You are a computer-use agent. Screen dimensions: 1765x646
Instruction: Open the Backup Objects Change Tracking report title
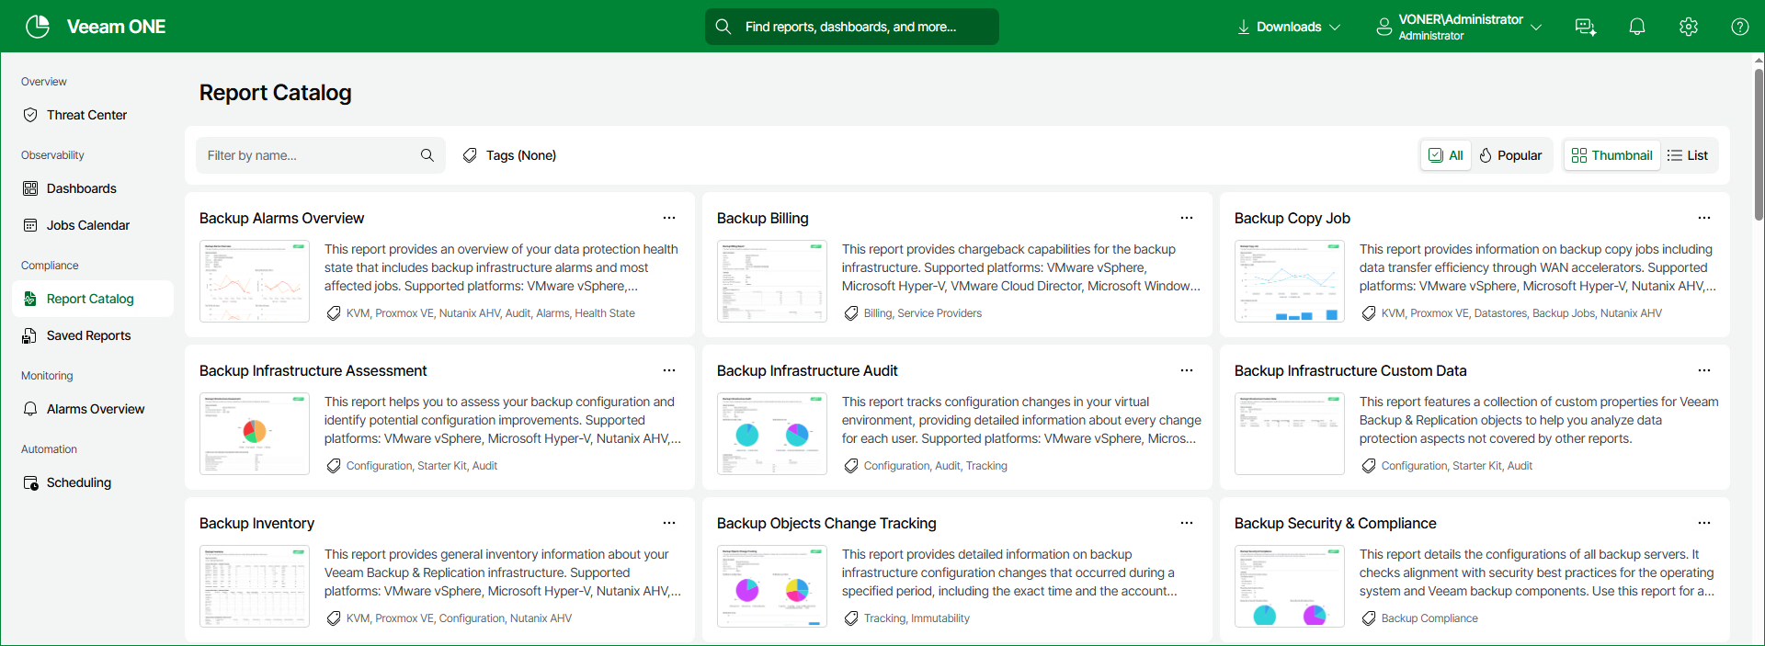[826, 523]
